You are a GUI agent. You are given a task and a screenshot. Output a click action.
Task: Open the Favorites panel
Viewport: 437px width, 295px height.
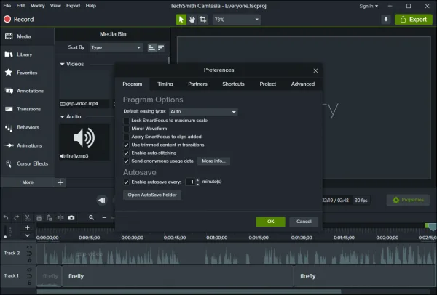27,73
